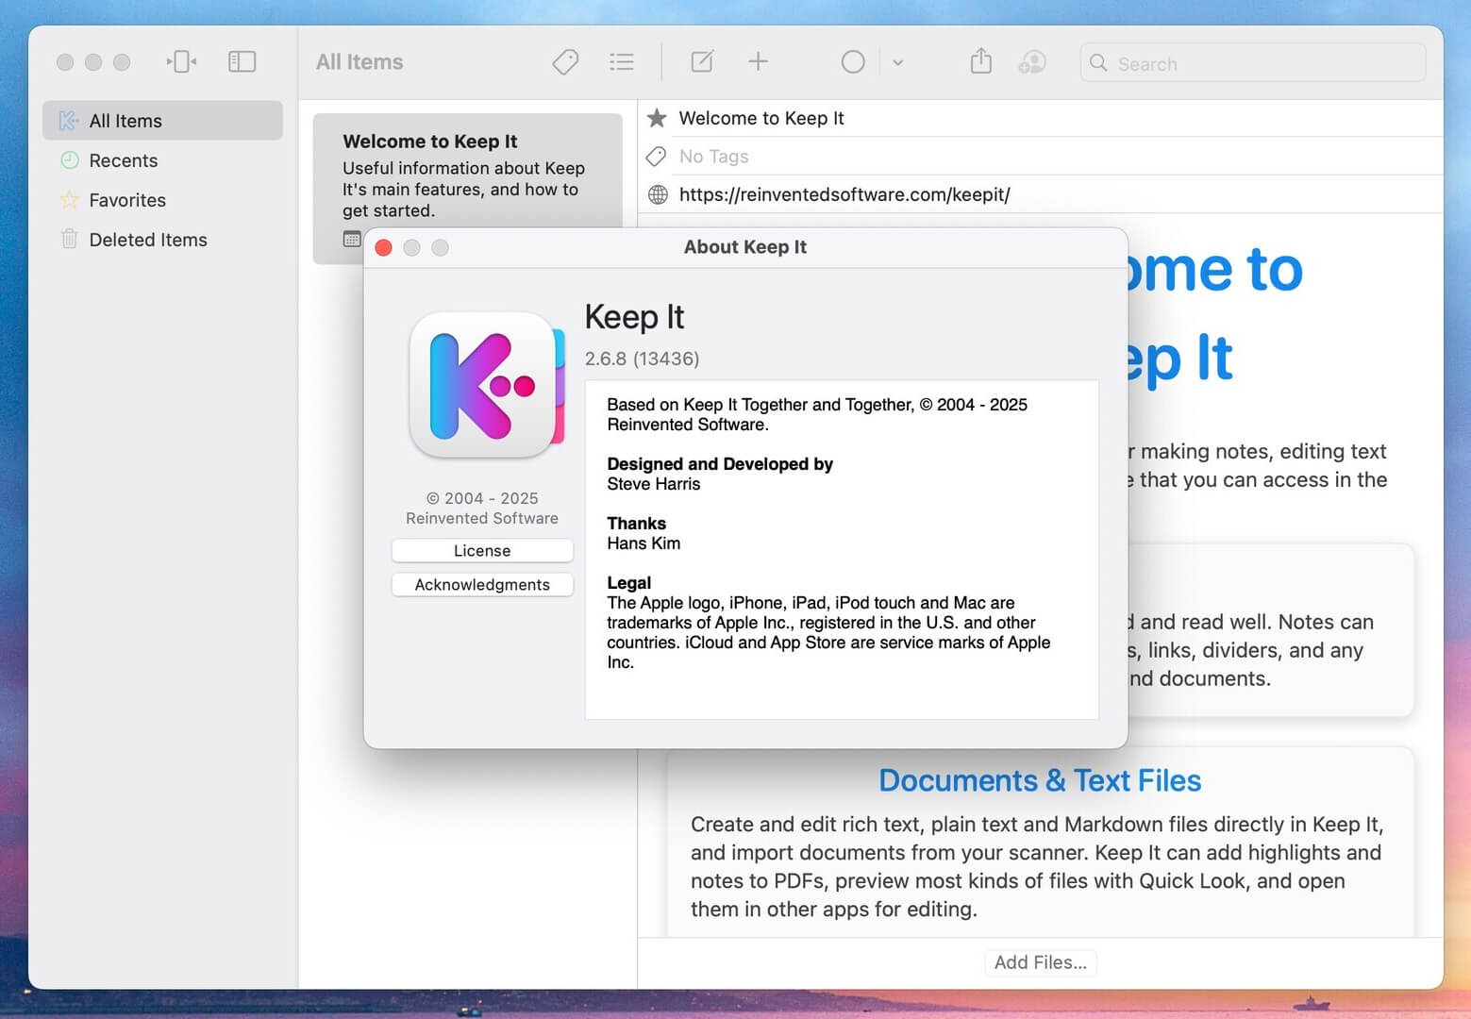Click the tag icon beside No Tags
Screen dimensions: 1471x1019
point(657,157)
